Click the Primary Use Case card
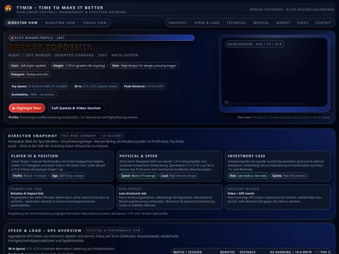 coord(61,197)
